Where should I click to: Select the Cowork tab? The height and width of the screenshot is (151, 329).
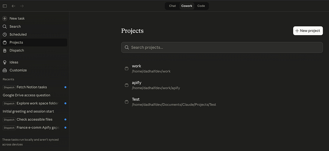(x=186, y=6)
